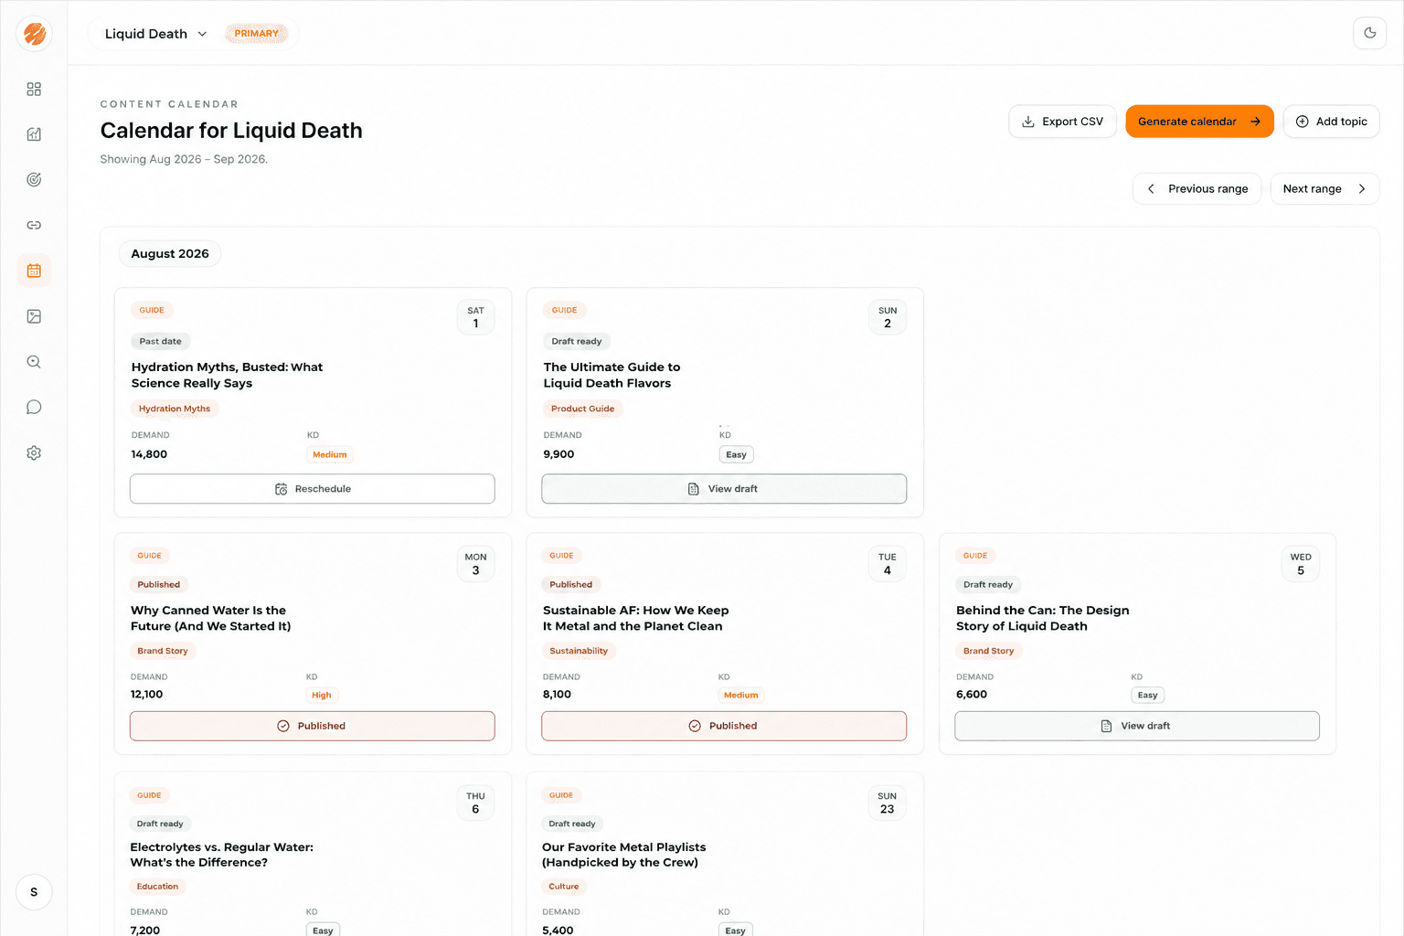The image size is (1404, 936).
Task: Click Draft ready badge on Flavors guide card
Action: click(577, 341)
